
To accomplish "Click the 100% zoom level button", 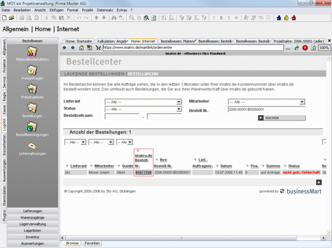I will (324, 48).
